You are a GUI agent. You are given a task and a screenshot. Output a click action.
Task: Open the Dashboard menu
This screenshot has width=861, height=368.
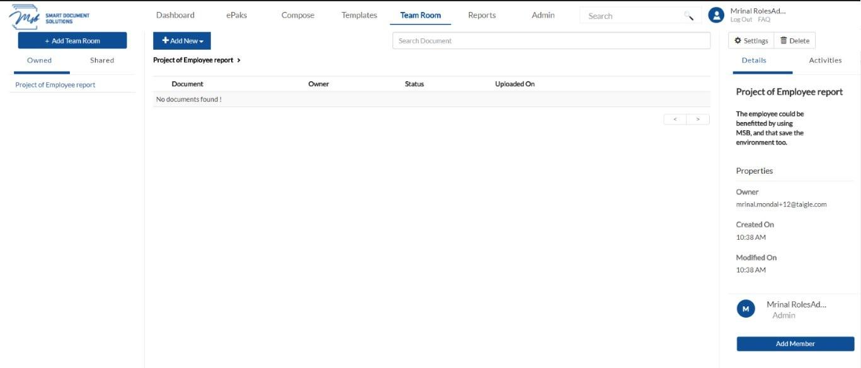coord(175,15)
